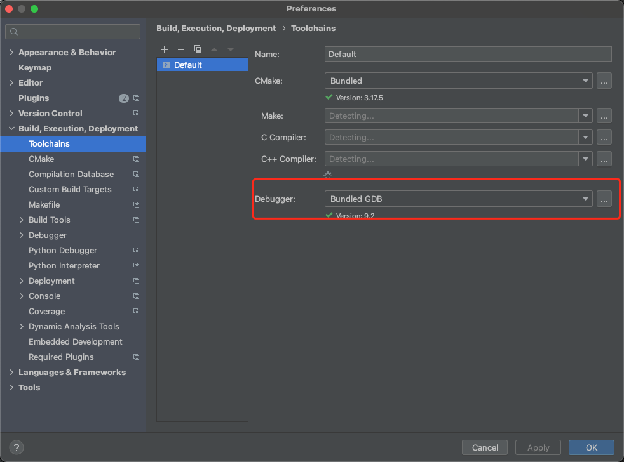Collapse the Build, Execution, Deployment section
The image size is (624, 462).
[x=11, y=128]
